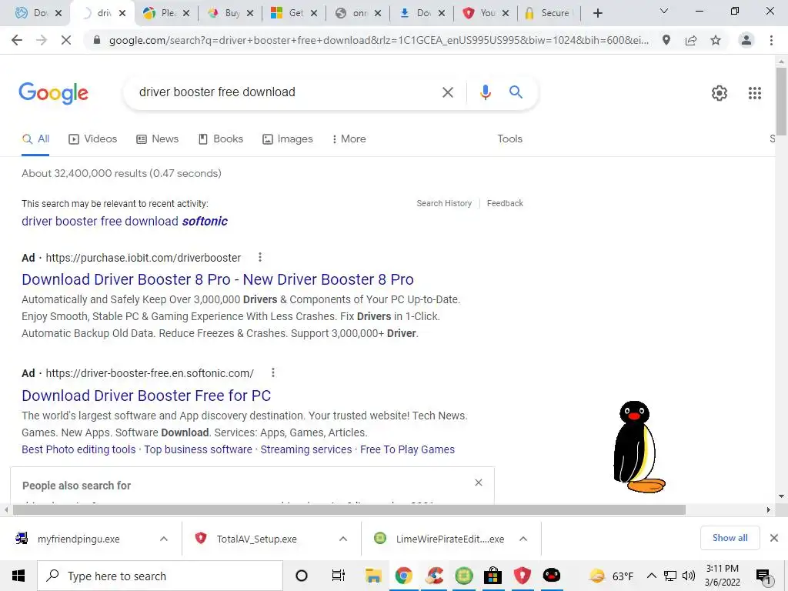Switch to Books results

221,139
